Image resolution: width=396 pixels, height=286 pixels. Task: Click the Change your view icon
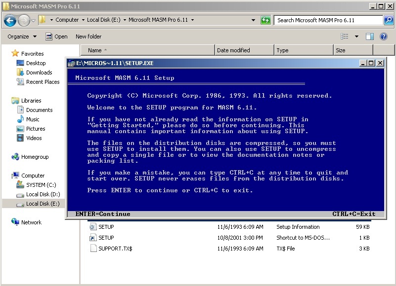345,36
